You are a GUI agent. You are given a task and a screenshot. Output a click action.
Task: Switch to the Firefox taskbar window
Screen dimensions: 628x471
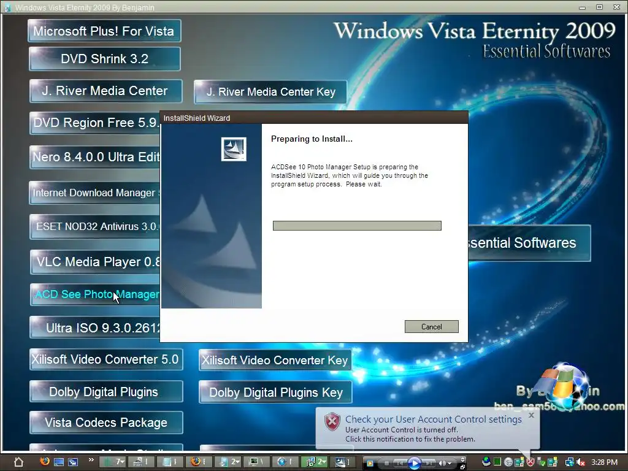199,462
